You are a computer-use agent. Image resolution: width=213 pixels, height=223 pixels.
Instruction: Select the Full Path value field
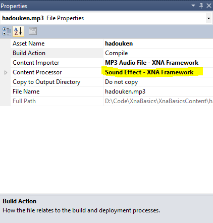[158, 101]
